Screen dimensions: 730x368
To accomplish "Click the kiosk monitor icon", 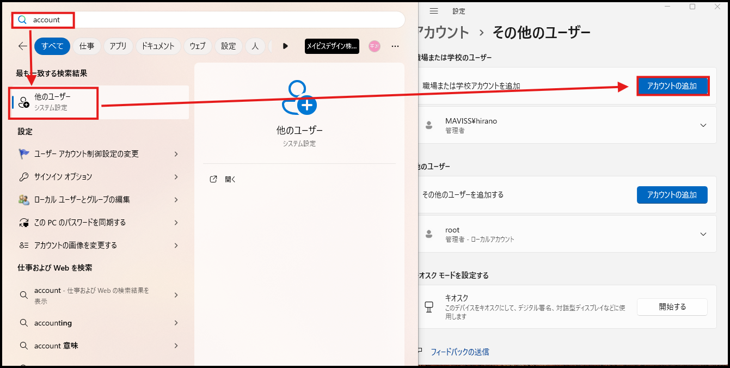I will tap(430, 307).
